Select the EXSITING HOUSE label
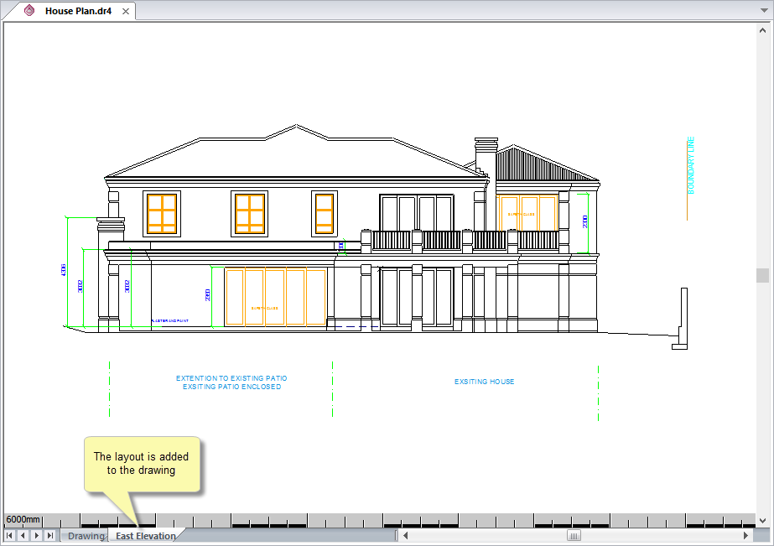Image resolution: width=774 pixels, height=546 pixels. pos(484,382)
